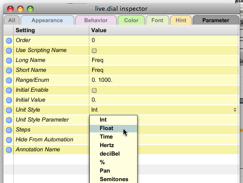Click the Range/Enum value 0. 1000.

coord(164,80)
